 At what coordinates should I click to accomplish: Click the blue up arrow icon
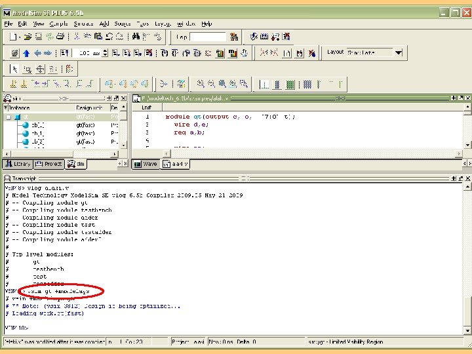(x=26, y=53)
